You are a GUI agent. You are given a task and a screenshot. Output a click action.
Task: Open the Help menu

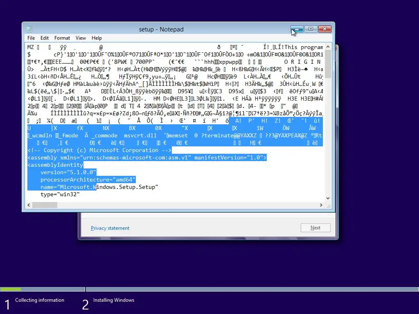[97, 38]
